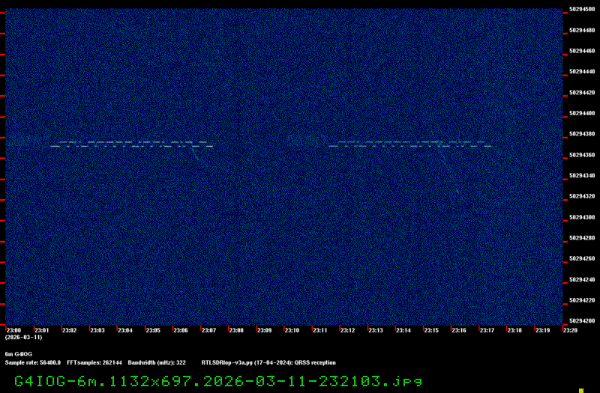The width and height of the screenshot is (600, 393).
Task: Click the 50294240 frequency label
Action: click(x=582, y=279)
